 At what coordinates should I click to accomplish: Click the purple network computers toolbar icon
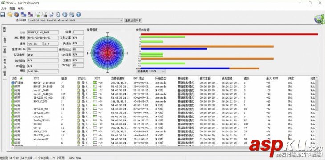[30, 15]
